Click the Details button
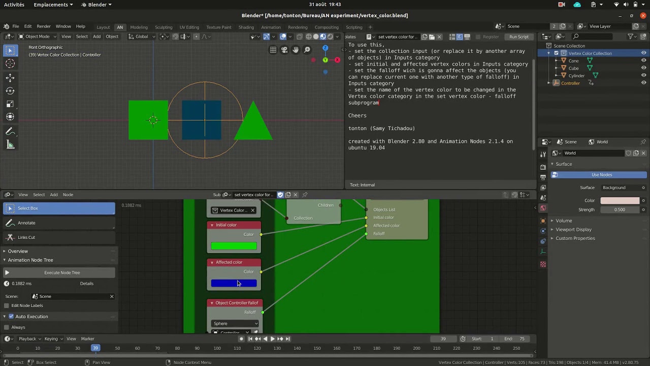 click(87, 284)
